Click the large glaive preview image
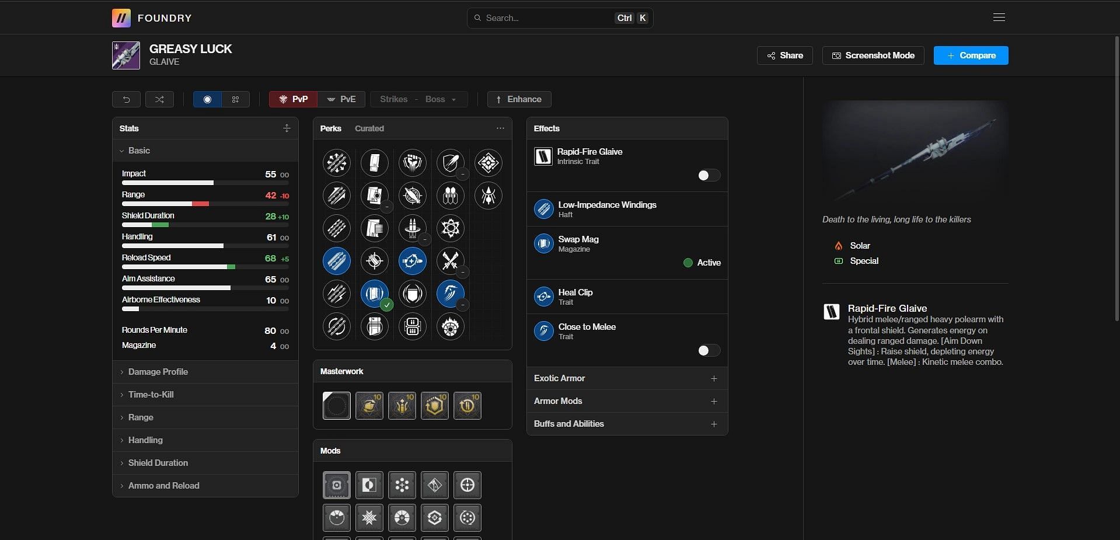The image size is (1120, 540). point(915,152)
